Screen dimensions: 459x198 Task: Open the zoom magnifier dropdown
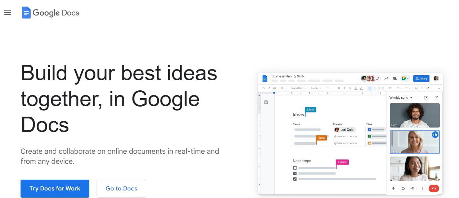tap(284, 88)
